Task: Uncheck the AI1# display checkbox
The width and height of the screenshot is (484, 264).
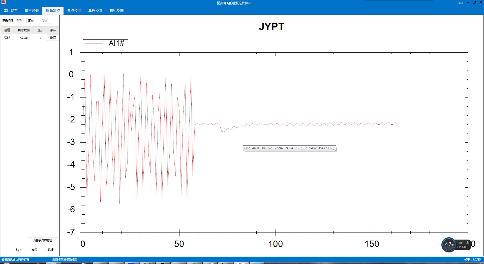Action: (40, 38)
